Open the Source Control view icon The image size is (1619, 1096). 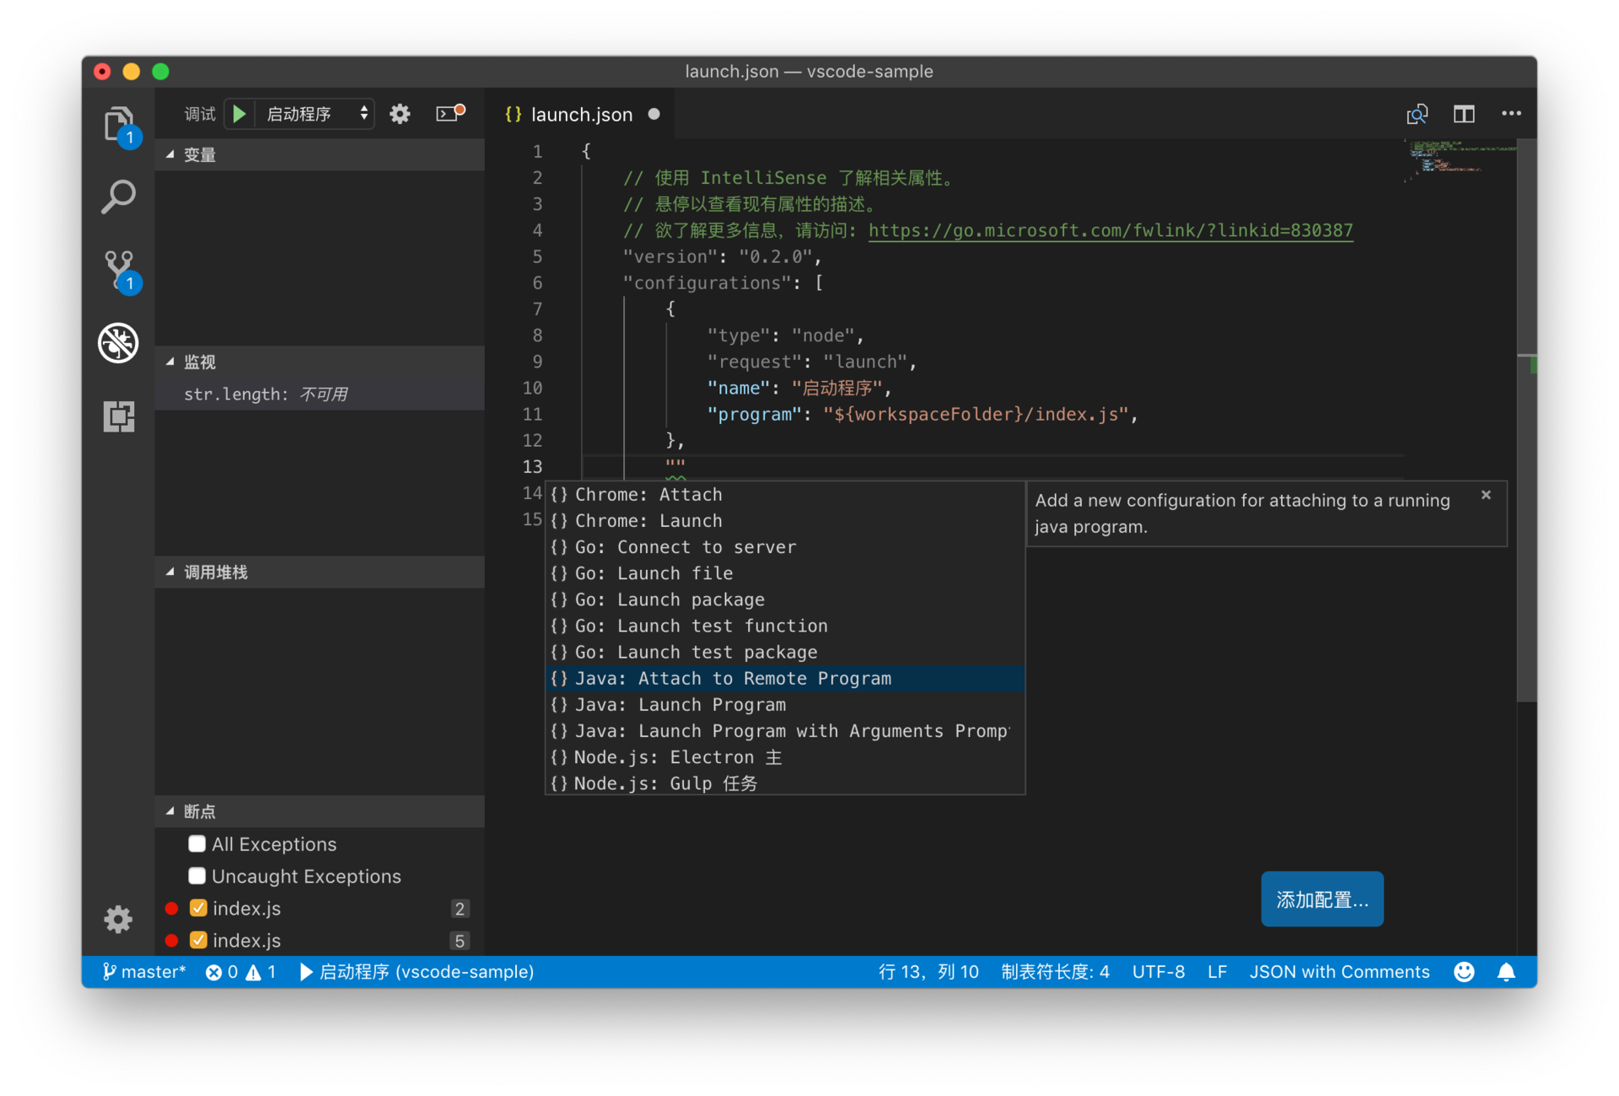click(x=118, y=270)
